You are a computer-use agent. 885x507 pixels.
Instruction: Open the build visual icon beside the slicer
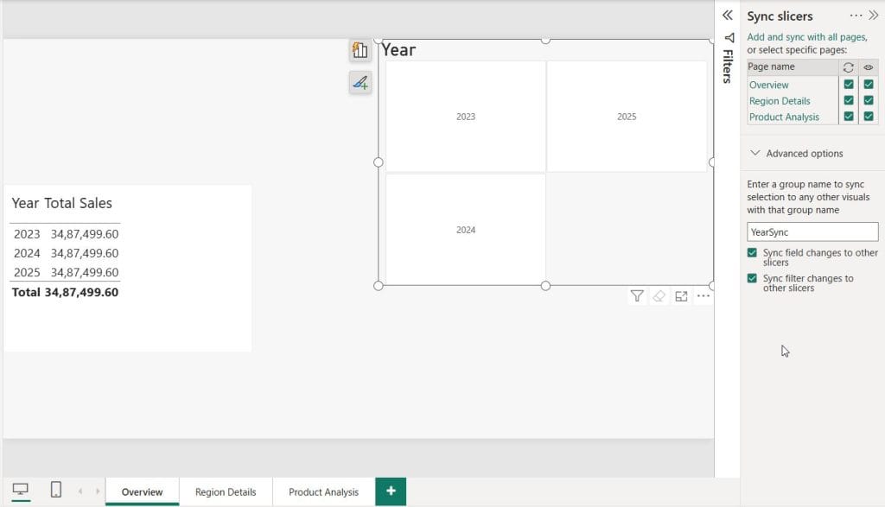click(360, 50)
